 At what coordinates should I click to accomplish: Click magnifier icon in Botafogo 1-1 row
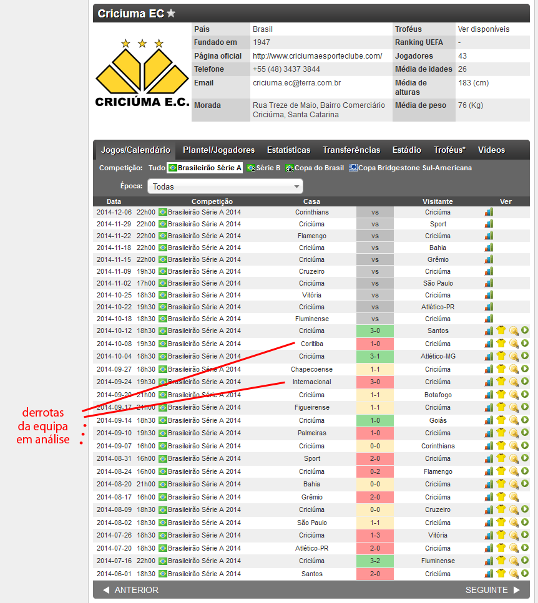tap(513, 395)
